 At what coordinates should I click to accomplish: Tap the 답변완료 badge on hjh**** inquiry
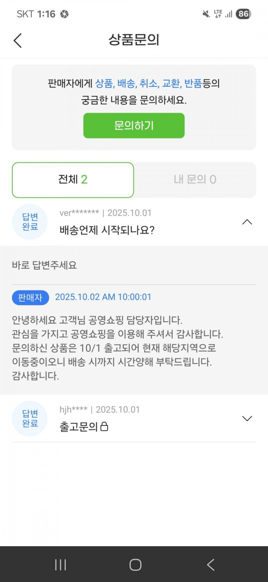(30, 418)
